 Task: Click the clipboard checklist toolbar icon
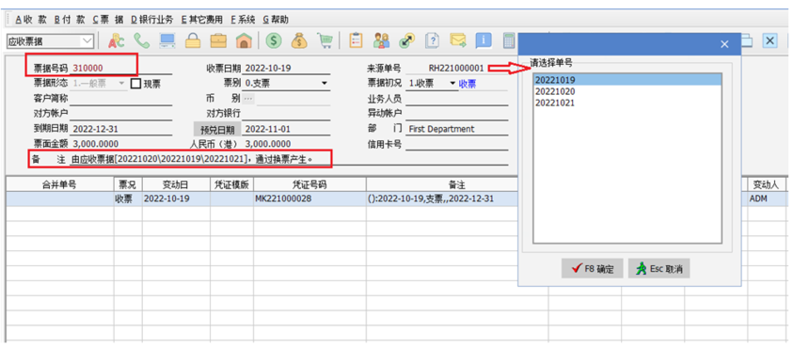(x=356, y=40)
